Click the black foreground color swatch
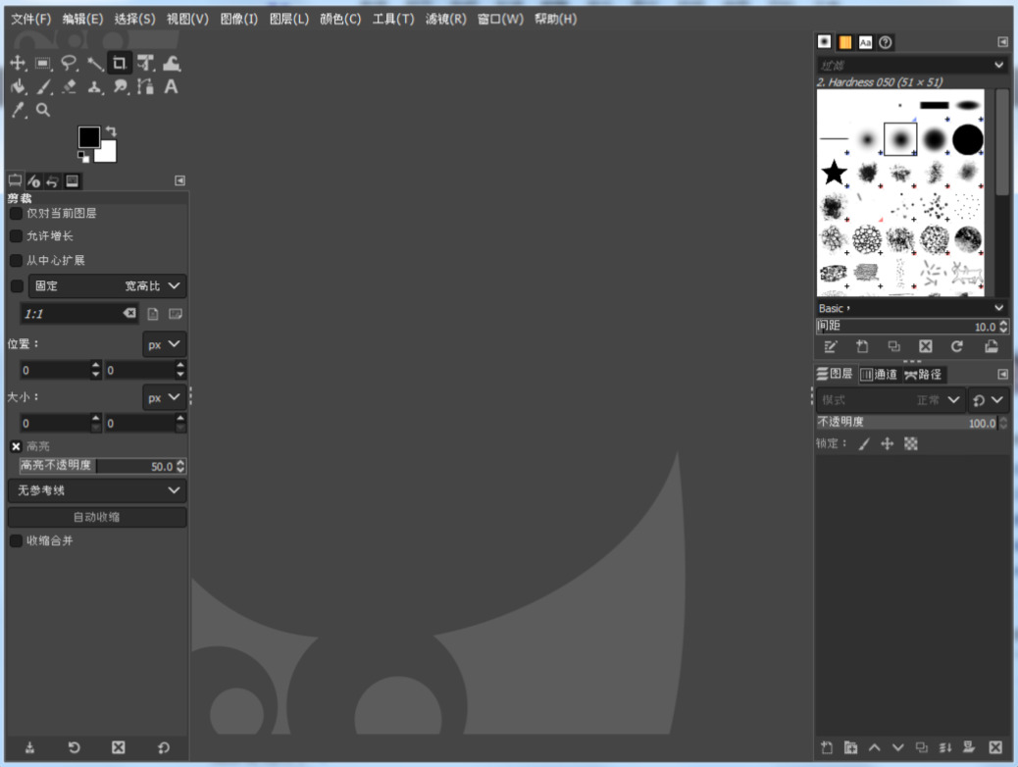The image size is (1018, 767). 88,137
